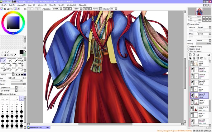This screenshot has width=212, height=132.
Task: Choose the rectangular selection tool
Action: click(x=2, y=52)
